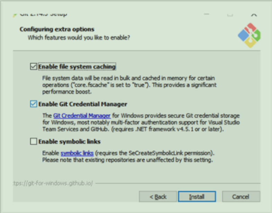Click the 'Enable file system caching' label text
This screenshot has height=213, width=272.
77,67
